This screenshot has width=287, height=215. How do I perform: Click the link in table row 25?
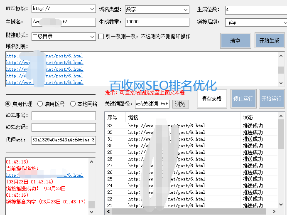[x=167, y=179]
